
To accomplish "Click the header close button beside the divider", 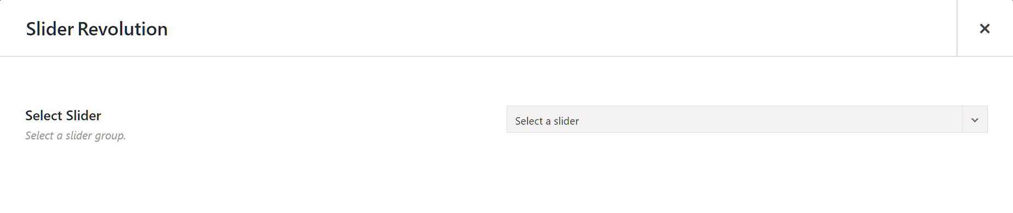I will tap(985, 28).
